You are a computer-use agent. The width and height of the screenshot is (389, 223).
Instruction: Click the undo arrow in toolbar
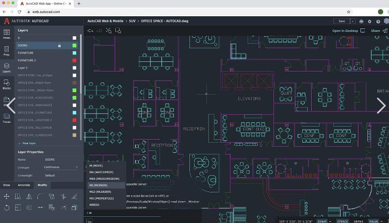pyautogui.click(x=90, y=31)
